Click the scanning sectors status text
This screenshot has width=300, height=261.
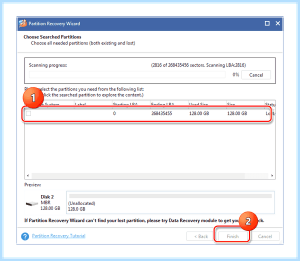pyautogui.click(x=198, y=65)
